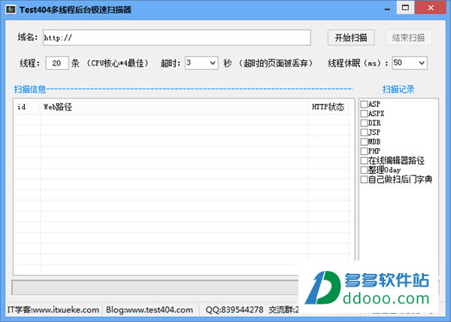Select the MDB dictionary checkbox
The height and width of the screenshot is (322, 451).
coord(364,142)
